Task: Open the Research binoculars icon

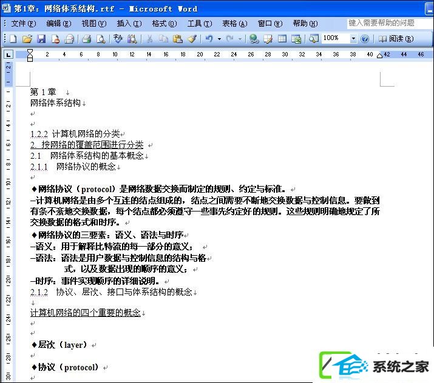Action: pos(132,39)
